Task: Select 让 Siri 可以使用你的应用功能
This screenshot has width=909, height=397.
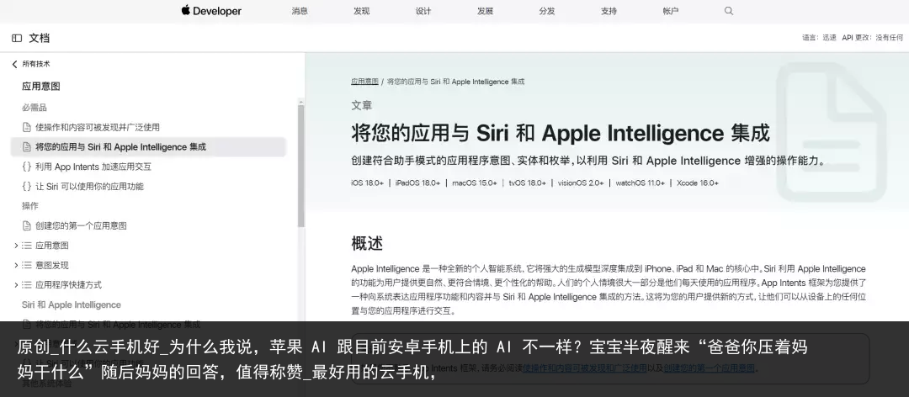Action: click(89, 186)
